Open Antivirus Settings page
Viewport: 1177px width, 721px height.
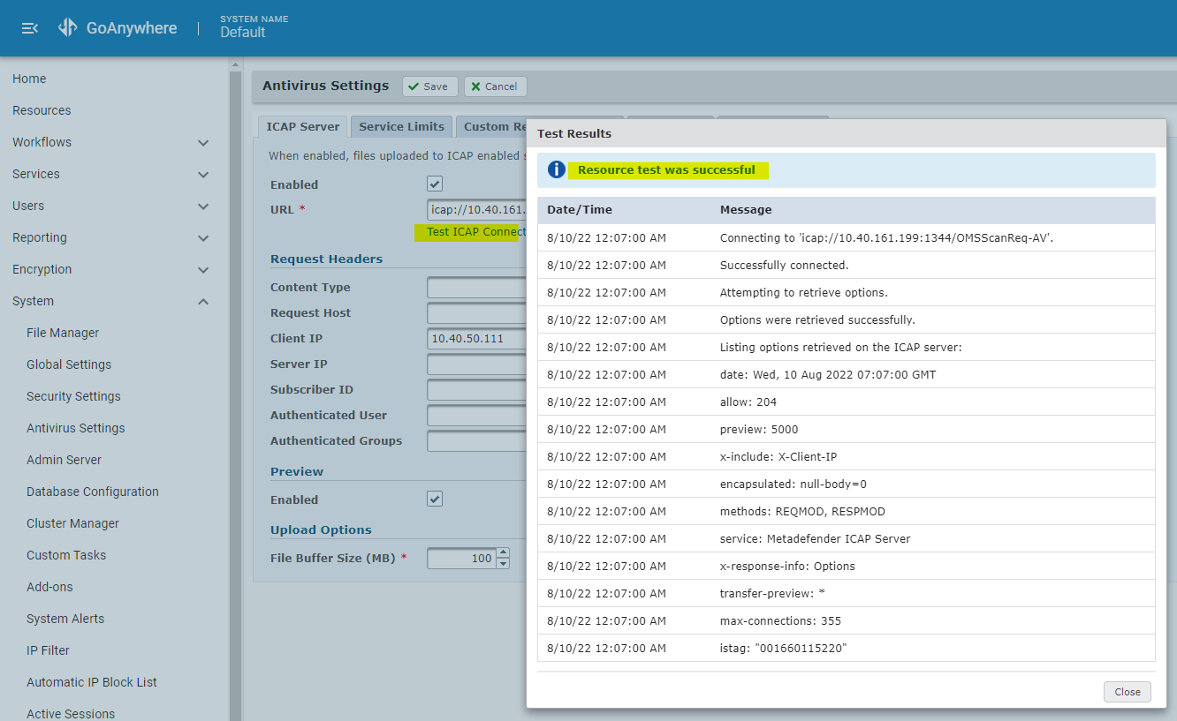pyautogui.click(x=76, y=428)
